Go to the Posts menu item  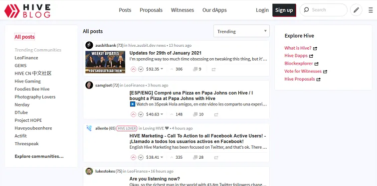(x=125, y=10)
